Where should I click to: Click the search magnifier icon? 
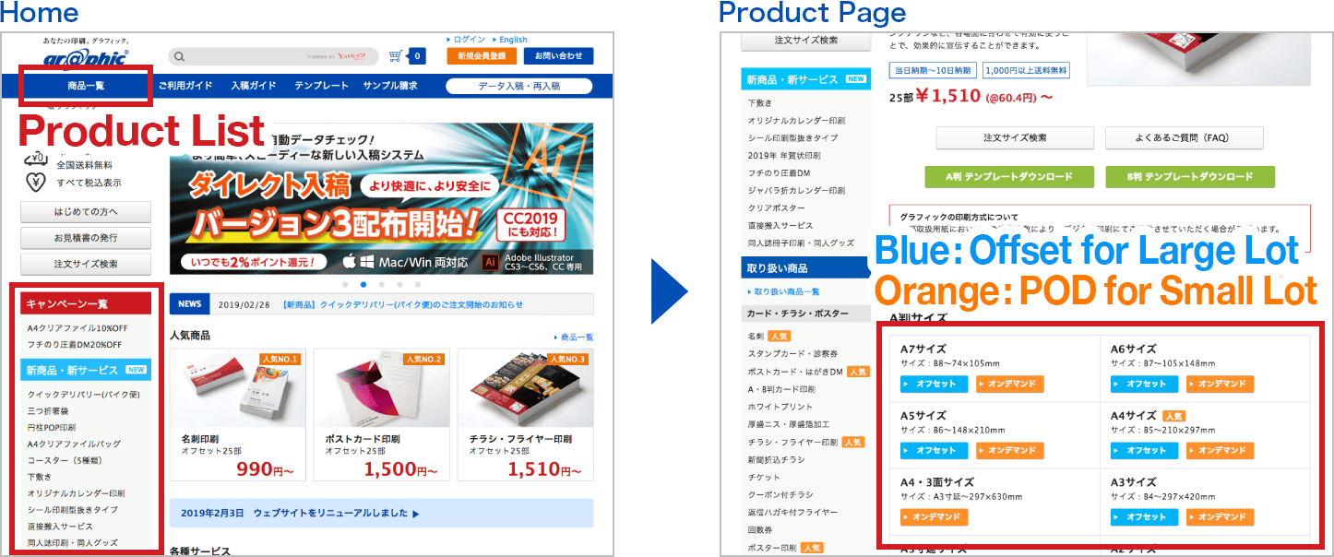(180, 57)
